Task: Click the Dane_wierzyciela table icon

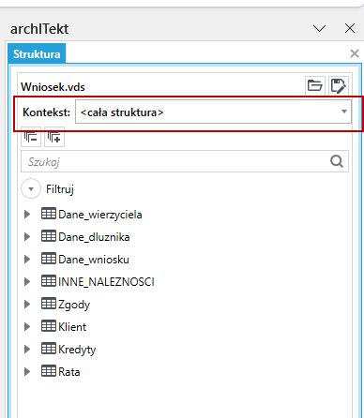Action: (x=49, y=214)
